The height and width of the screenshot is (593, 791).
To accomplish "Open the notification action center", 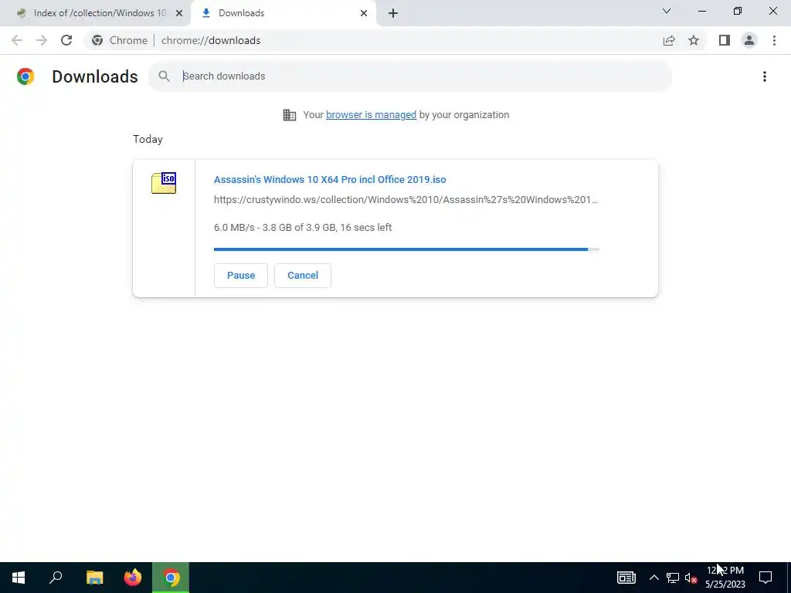I will [766, 578].
